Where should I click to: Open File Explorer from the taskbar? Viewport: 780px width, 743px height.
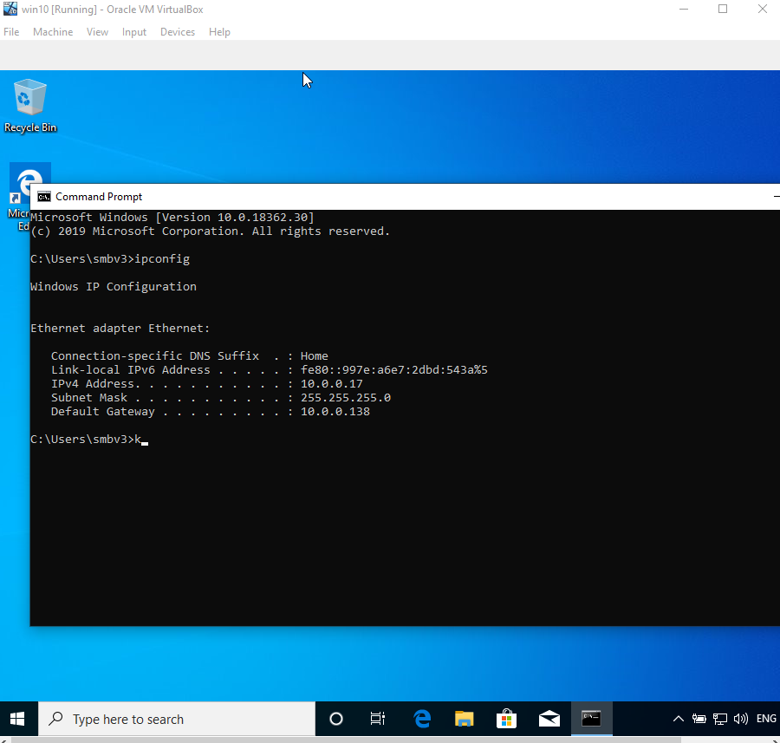465,719
